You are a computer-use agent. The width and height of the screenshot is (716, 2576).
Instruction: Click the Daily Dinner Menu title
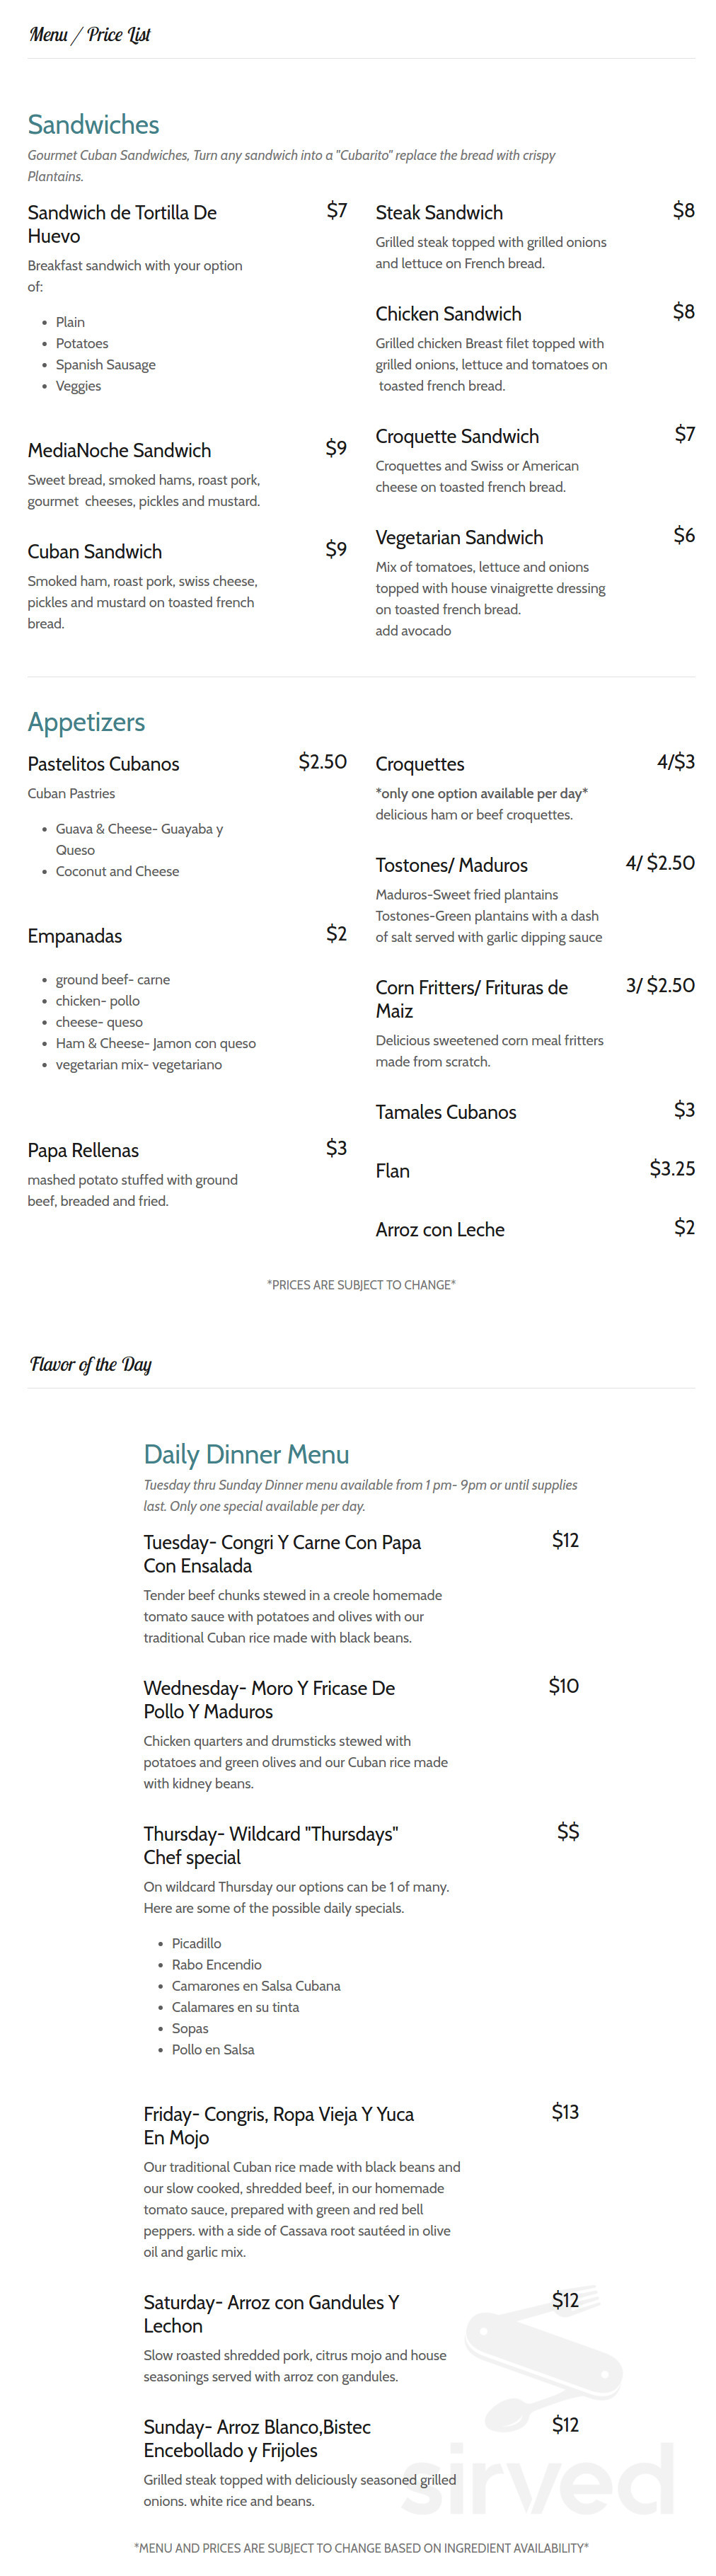coord(246,1454)
